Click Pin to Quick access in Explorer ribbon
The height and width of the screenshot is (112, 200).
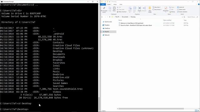coord(104,10)
